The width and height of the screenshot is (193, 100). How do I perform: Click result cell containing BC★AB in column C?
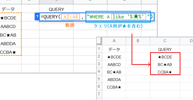165,65
